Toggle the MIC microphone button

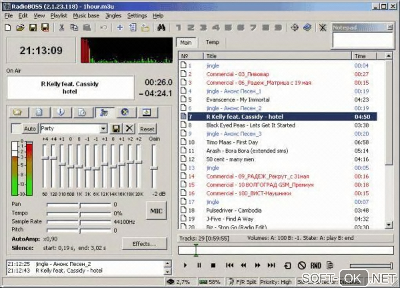click(156, 211)
